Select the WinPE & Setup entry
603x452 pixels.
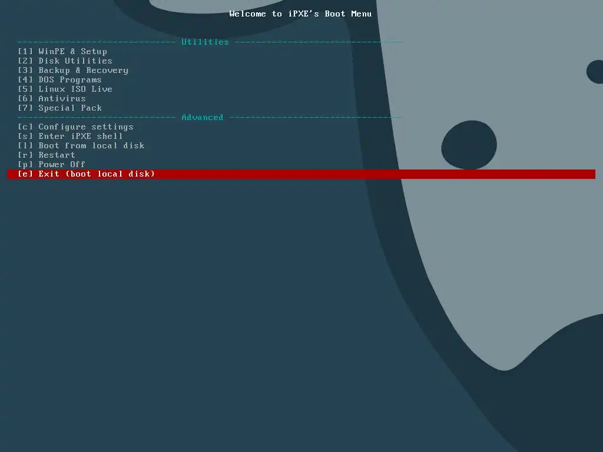[62, 52]
